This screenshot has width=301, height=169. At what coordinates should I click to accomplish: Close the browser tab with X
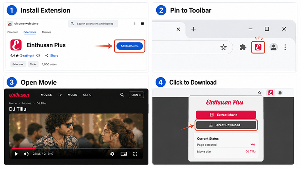178,29
